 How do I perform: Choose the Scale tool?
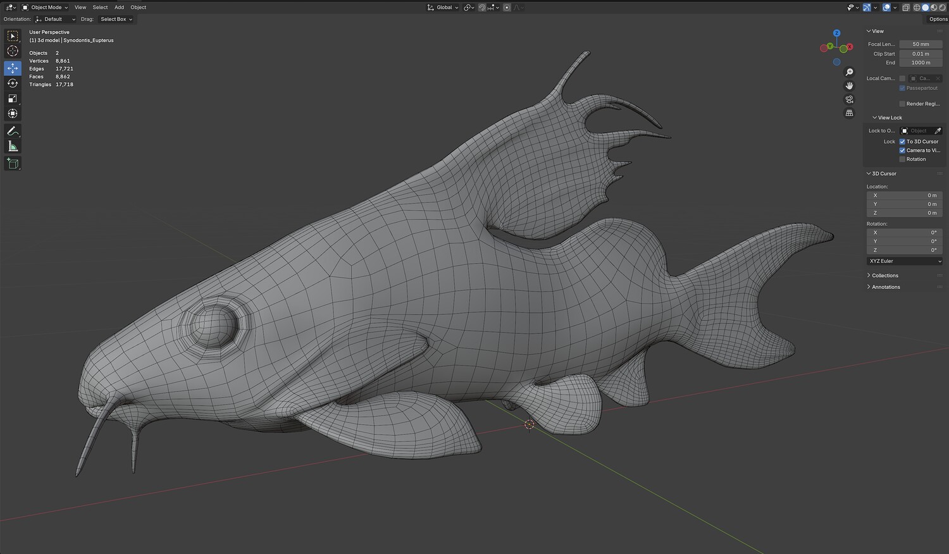point(13,99)
